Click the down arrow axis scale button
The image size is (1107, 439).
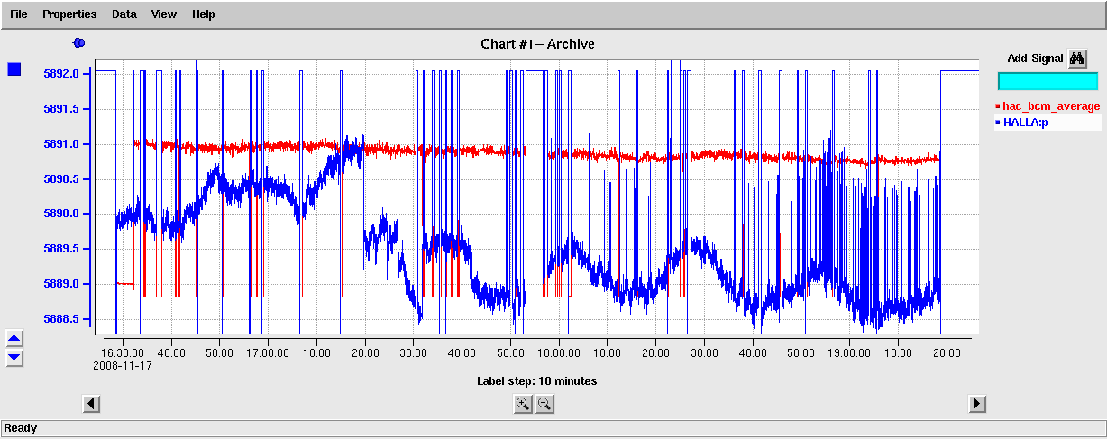(x=14, y=358)
